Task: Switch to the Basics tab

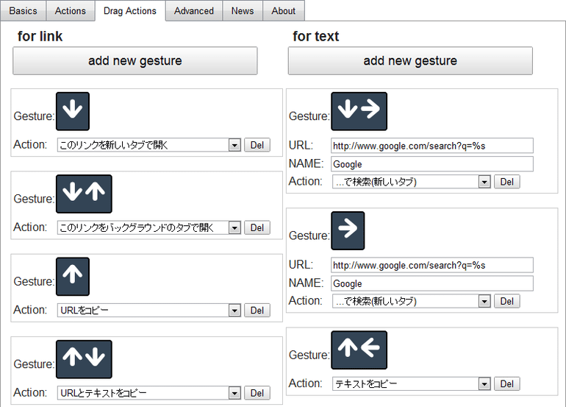Action: coord(23,11)
